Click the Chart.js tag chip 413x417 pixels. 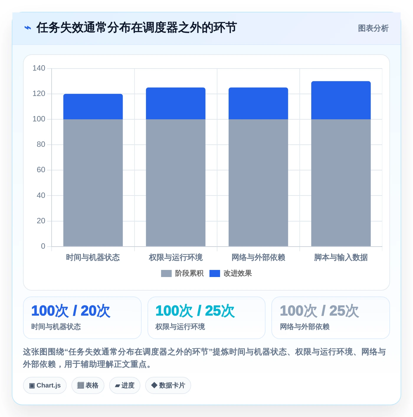click(45, 385)
